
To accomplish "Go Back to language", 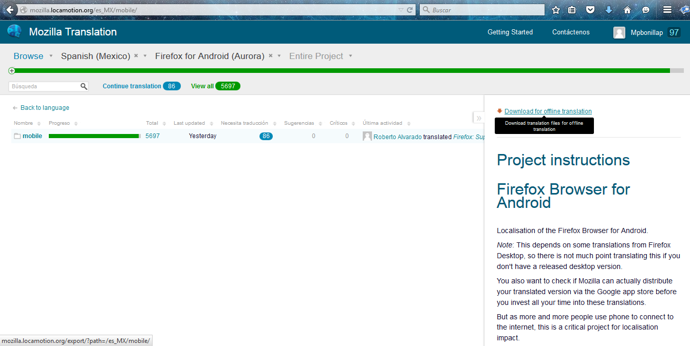I will pyautogui.click(x=45, y=108).
